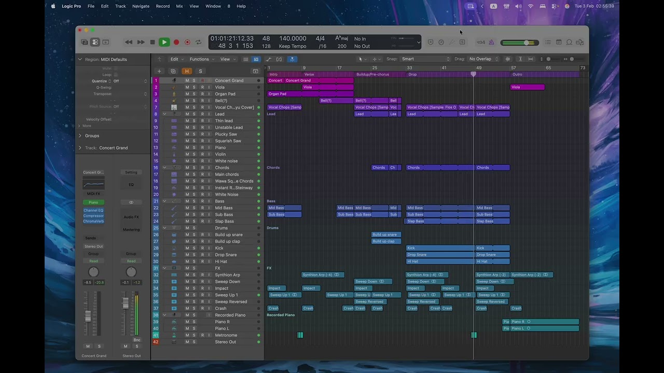664x373 pixels.
Task: Toggle the Catch Playhead button
Action: pyautogui.click(x=292, y=59)
